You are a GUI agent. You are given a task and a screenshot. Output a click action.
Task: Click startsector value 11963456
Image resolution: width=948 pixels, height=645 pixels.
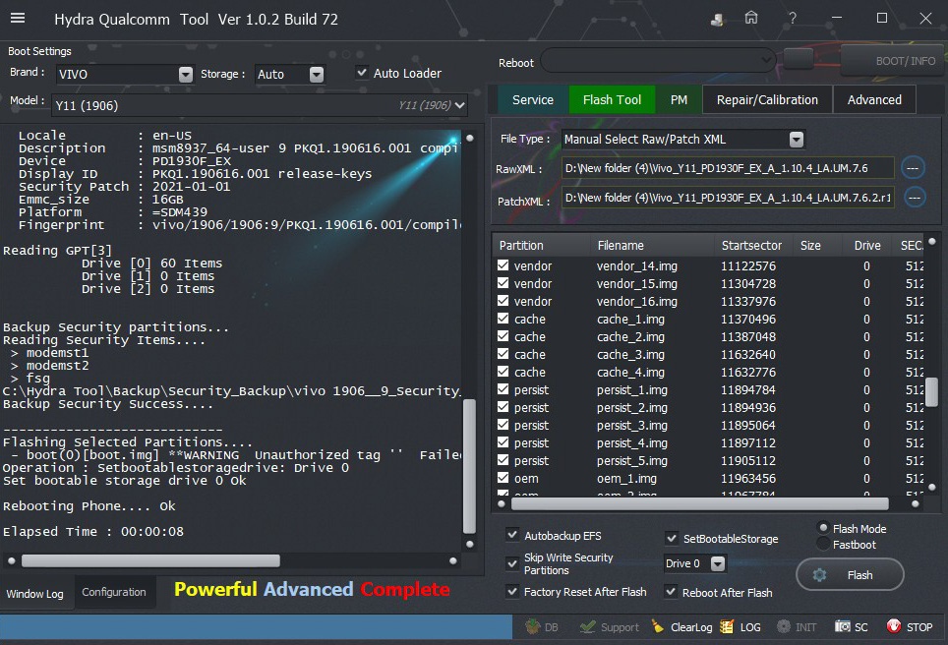748,478
